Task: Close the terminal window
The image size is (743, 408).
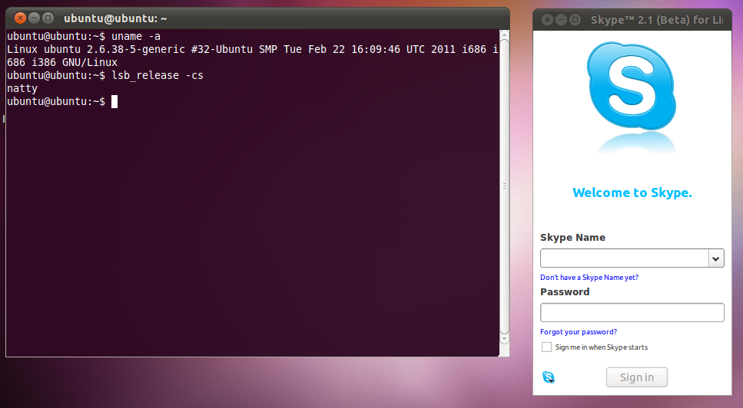Action: pos(20,18)
